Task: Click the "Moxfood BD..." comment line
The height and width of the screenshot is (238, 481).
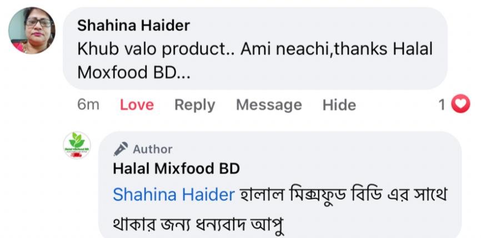Action: 133,73
